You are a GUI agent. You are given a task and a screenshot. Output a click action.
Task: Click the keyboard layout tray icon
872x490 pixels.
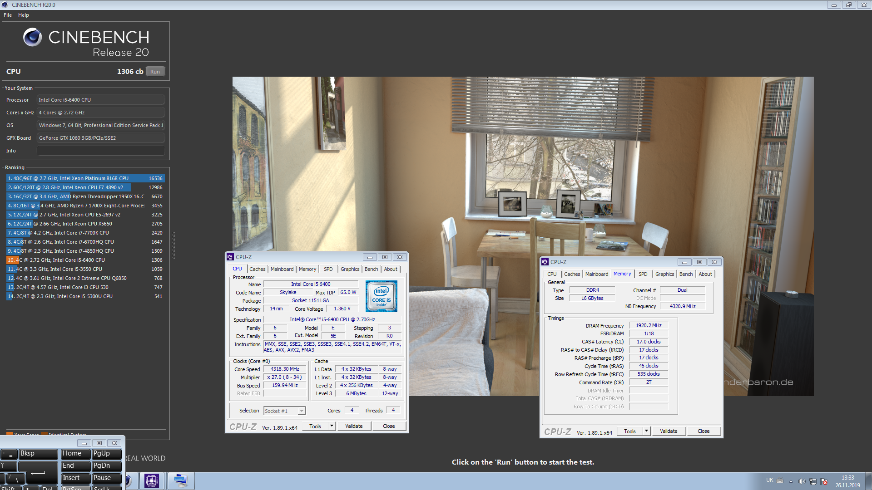[x=780, y=480]
